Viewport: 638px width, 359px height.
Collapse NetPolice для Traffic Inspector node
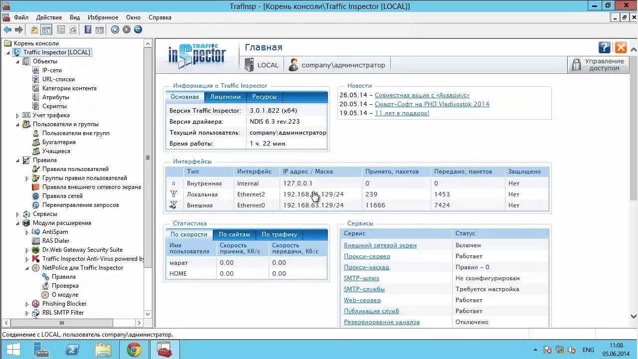point(27,268)
